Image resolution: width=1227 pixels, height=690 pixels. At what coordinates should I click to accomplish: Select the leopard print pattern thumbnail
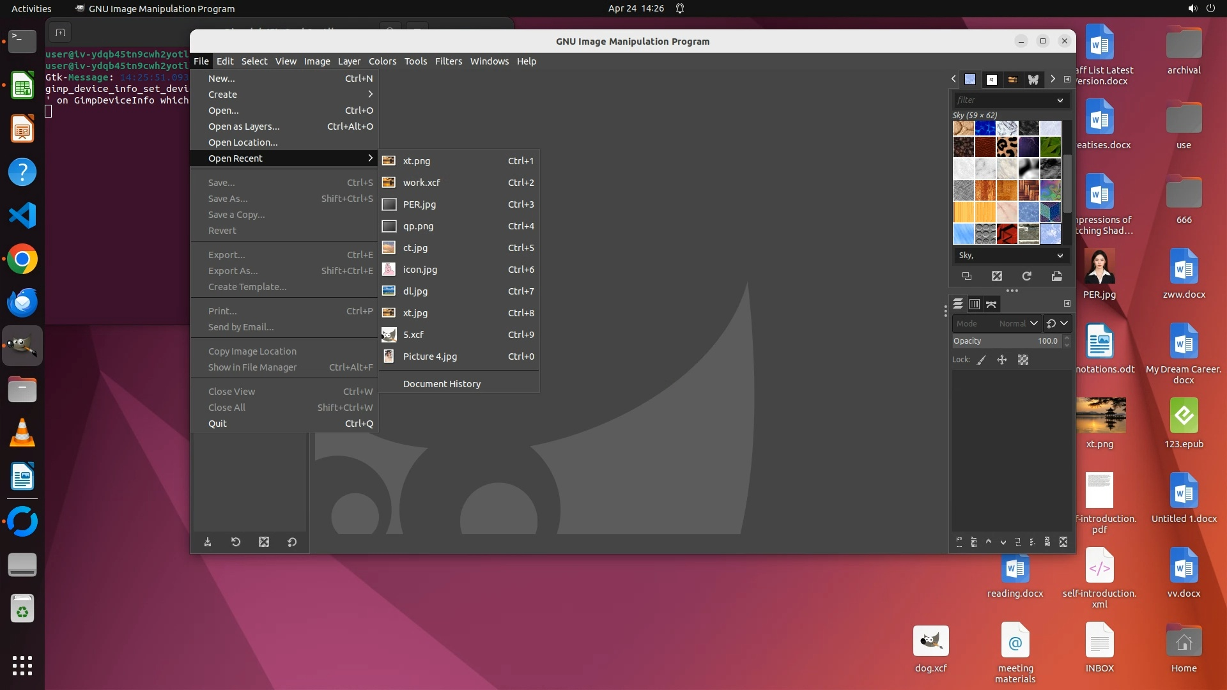(1007, 147)
